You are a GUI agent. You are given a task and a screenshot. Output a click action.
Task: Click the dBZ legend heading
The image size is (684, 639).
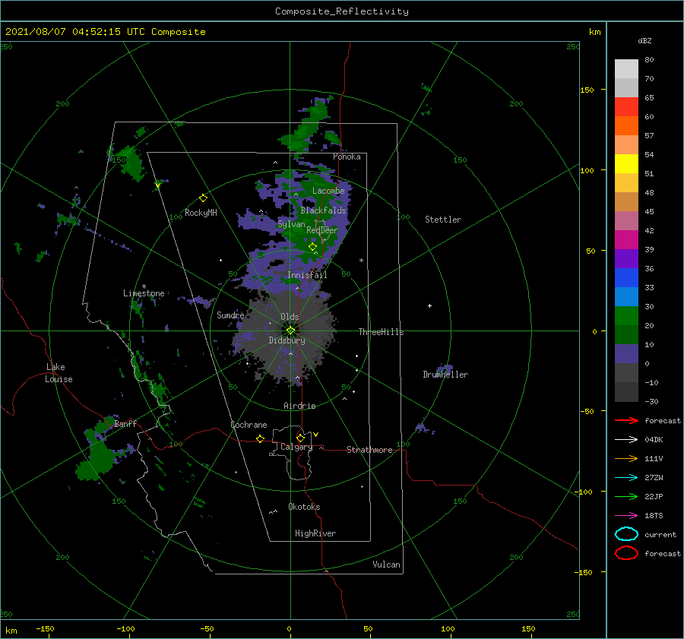(644, 40)
